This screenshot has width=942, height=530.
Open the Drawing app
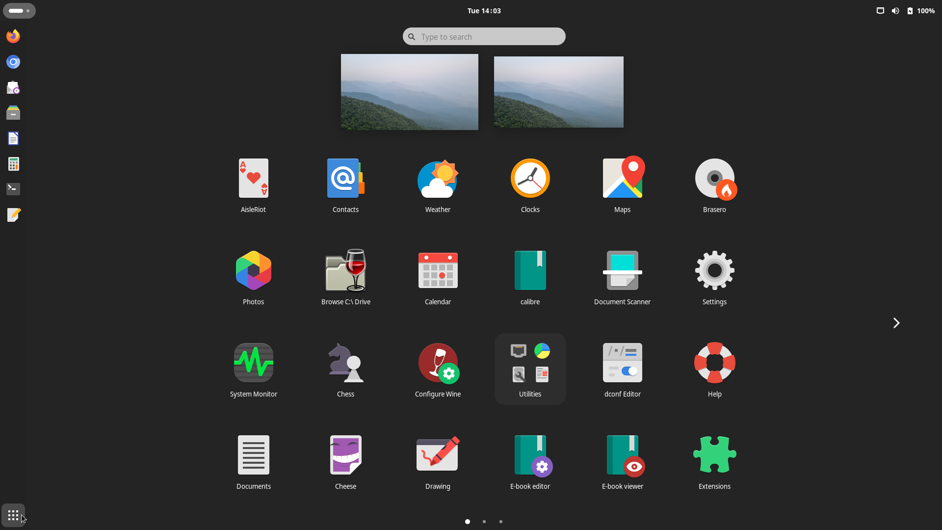click(x=438, y=462)
